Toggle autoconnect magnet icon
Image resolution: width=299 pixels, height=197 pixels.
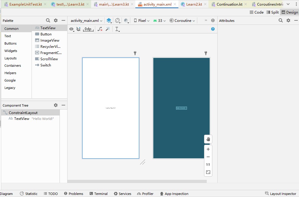pyautogui.click(x=78, y=29)
